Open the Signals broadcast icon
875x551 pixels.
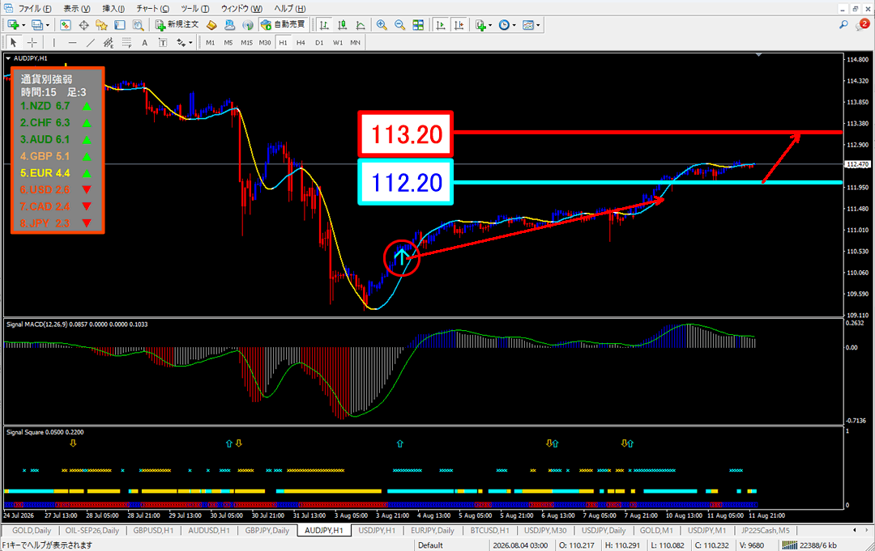point(248,25)
